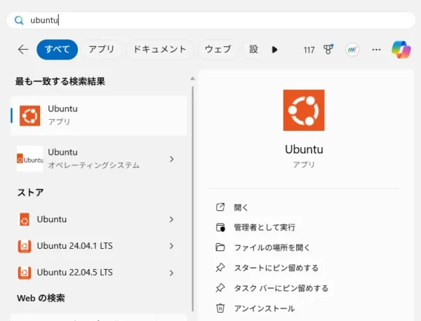This screenshot has width=421, height=321.
Task: Expand the store Ubuntu result chevron
Action: click(172, 219)
